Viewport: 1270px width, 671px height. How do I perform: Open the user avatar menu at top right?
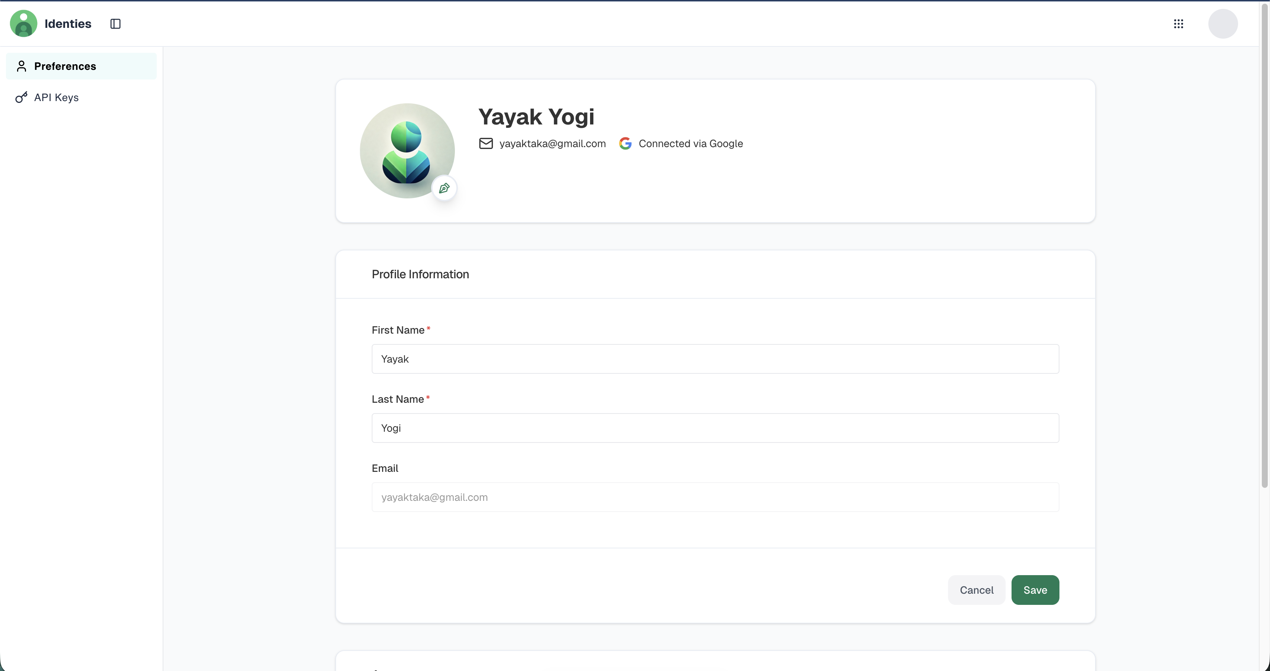pyautogui.click(x=1222, y=24)
